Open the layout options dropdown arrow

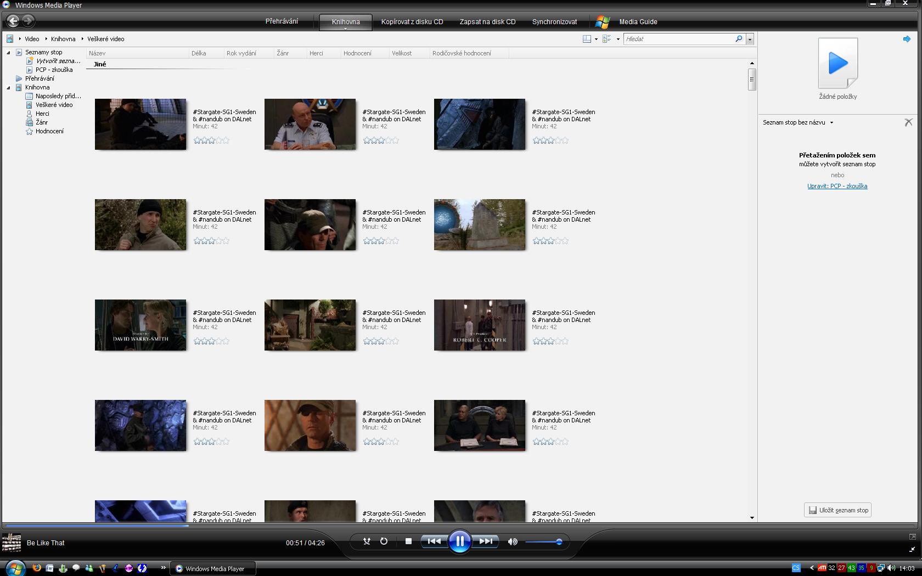pos(596,39)
